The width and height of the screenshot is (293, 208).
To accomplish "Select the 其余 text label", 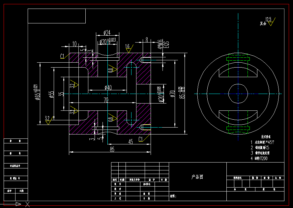I will [x=263, y=23].
